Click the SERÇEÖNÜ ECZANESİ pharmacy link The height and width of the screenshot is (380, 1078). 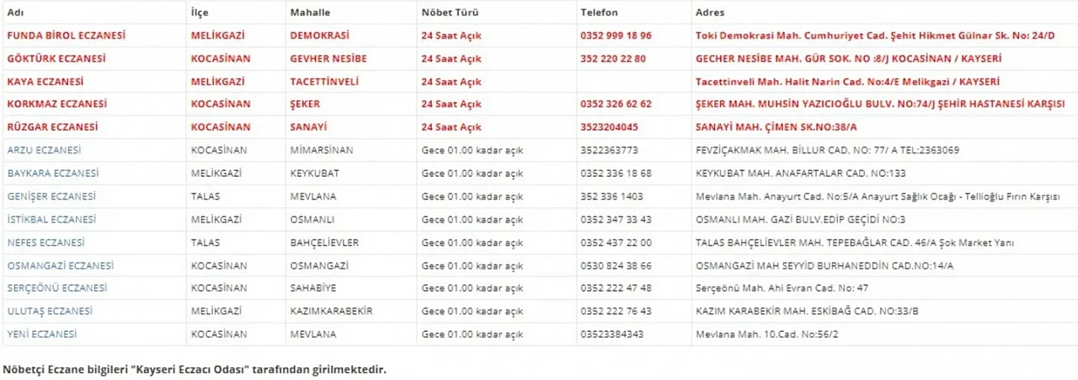(x=56, y=288)
